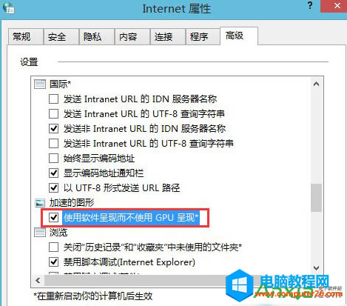Click the vertical scrollbar thumb
This screenshot has width=347, height=306.
click(317, 198)
